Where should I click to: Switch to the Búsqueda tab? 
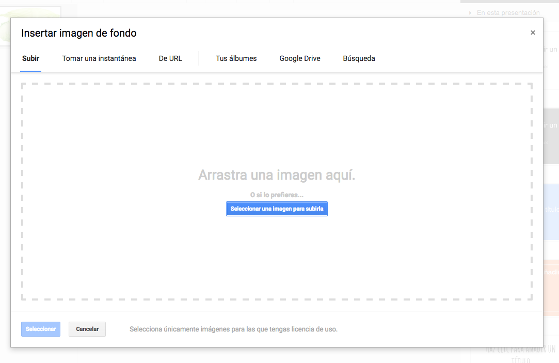pyautogui.click(x=359, y=58)
